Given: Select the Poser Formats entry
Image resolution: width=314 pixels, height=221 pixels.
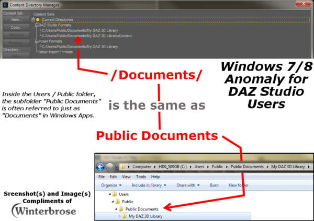Looking at the screenshot, I should click(x=50, y=41).
